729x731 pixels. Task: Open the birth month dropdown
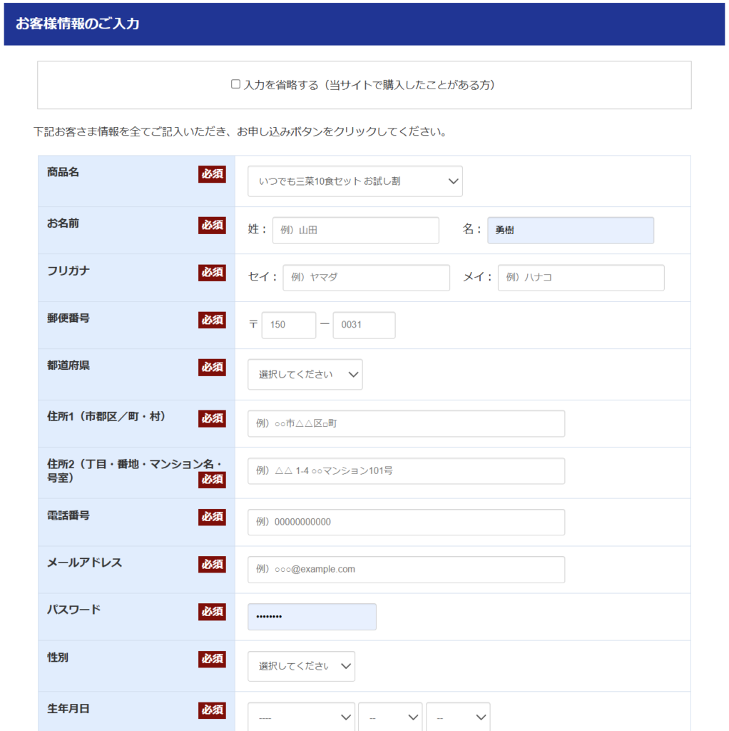(x=390, y=717)
